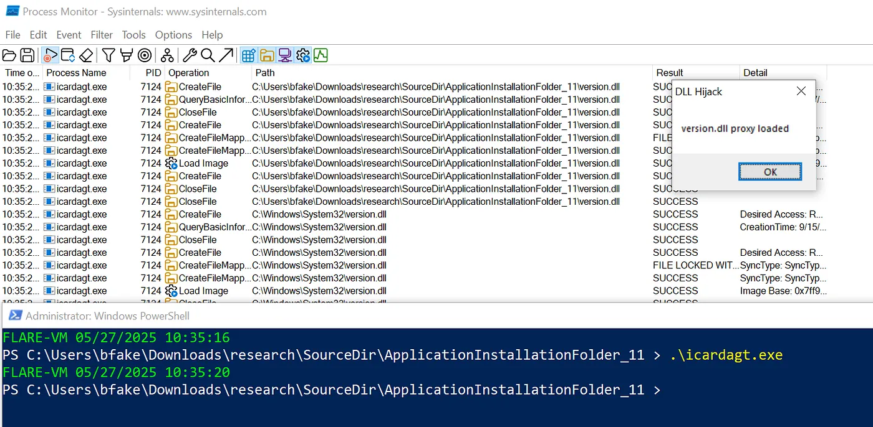
Task: Click the Find magnifier icon
Action: [x=208, y=55]
